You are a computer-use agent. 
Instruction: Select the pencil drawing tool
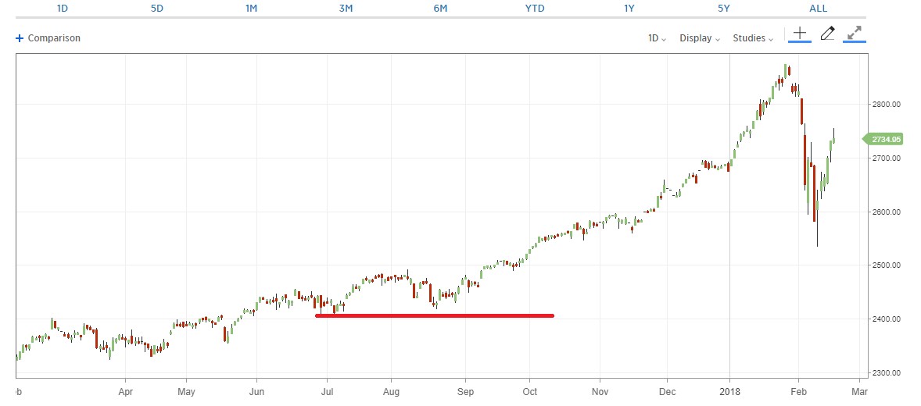(827, 33)
